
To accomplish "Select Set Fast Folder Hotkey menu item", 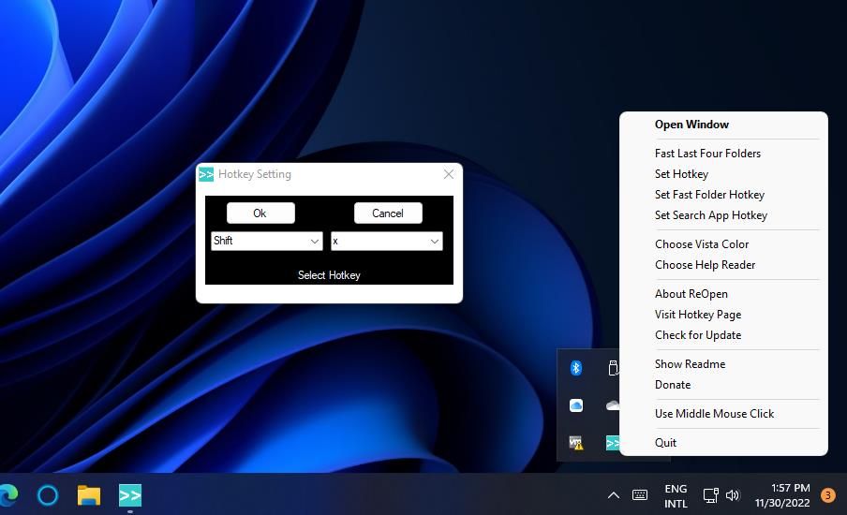I will point(709,195).
